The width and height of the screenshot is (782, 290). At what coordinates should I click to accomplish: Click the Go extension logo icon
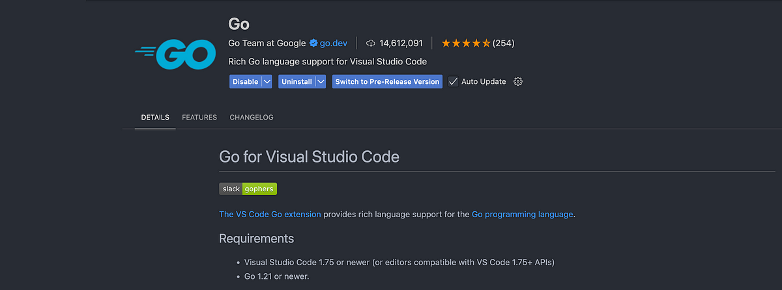tap(175, 55)
